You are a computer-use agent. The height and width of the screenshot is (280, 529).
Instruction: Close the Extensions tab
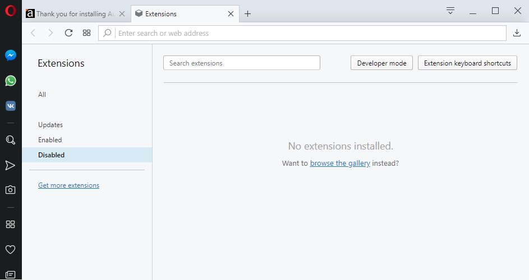tap(231, 14)
